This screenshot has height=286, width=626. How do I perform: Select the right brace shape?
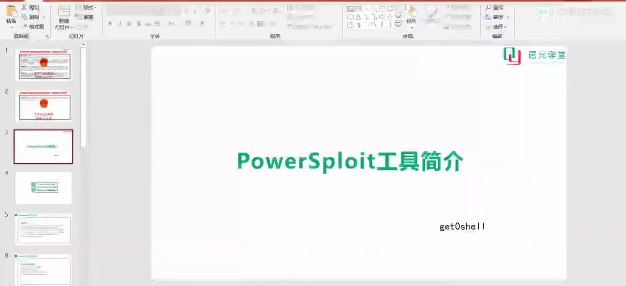pos(390,25)
